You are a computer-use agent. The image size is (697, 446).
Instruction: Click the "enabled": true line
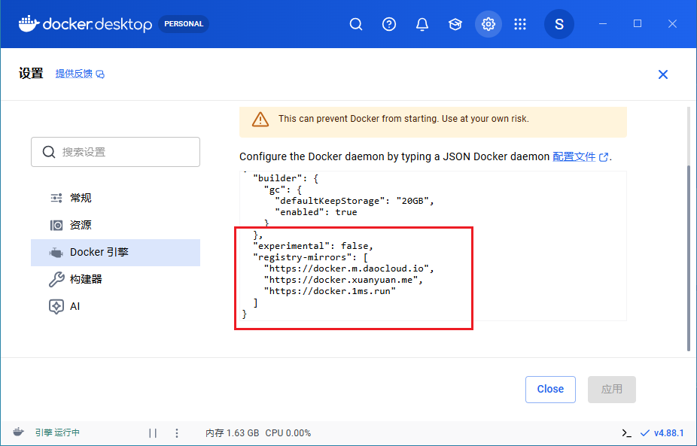pos(316,212)
